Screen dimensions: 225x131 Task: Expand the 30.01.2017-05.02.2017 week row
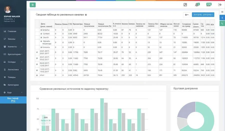click(x=37, y=58)
